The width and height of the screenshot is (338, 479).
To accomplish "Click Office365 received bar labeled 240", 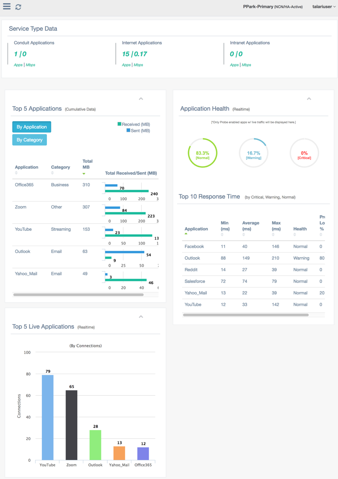I will (x=127, y=191).
